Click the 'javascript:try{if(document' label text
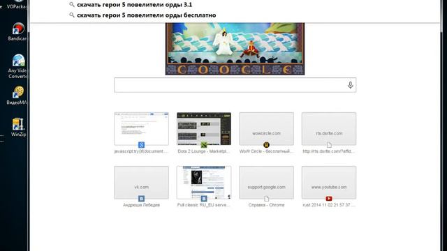Screen dimensions: 447x251 pyautogui.click(x=141, y=151)
